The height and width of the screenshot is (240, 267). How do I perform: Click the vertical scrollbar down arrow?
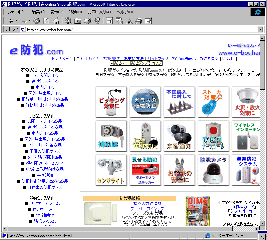[x=262, y=223]
